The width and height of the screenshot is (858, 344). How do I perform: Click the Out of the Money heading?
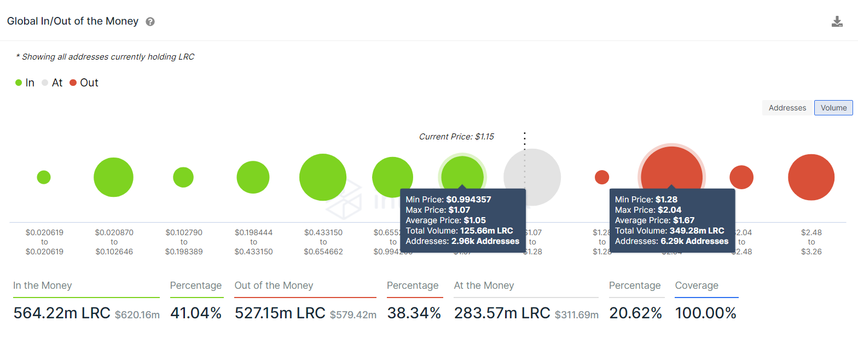pos(274,285)
